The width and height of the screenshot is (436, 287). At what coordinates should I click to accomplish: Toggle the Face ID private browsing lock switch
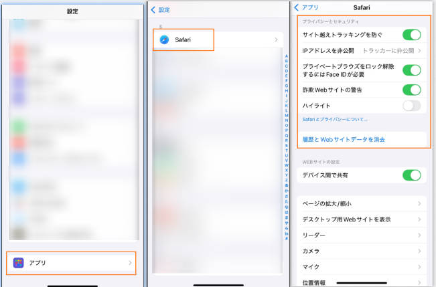coord(411,70)
